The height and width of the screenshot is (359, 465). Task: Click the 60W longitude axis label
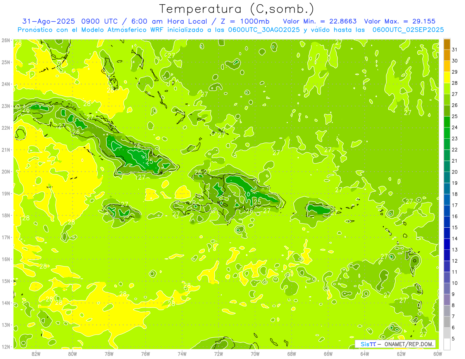(437, 354)
